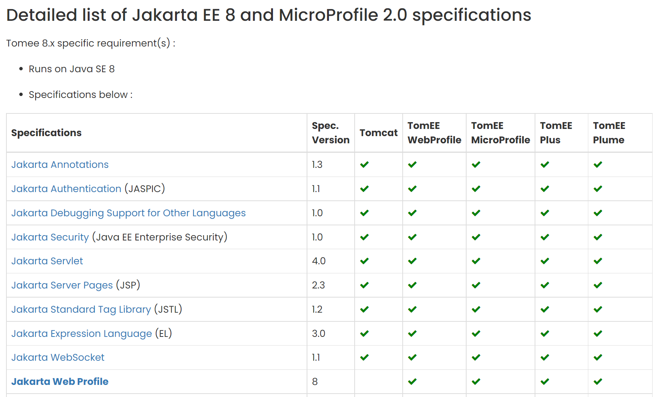Click TomEE Plus checkmark for Jakarta Server Pages
This screenshot has width=656, height=397.
click(x=545, y=285)
